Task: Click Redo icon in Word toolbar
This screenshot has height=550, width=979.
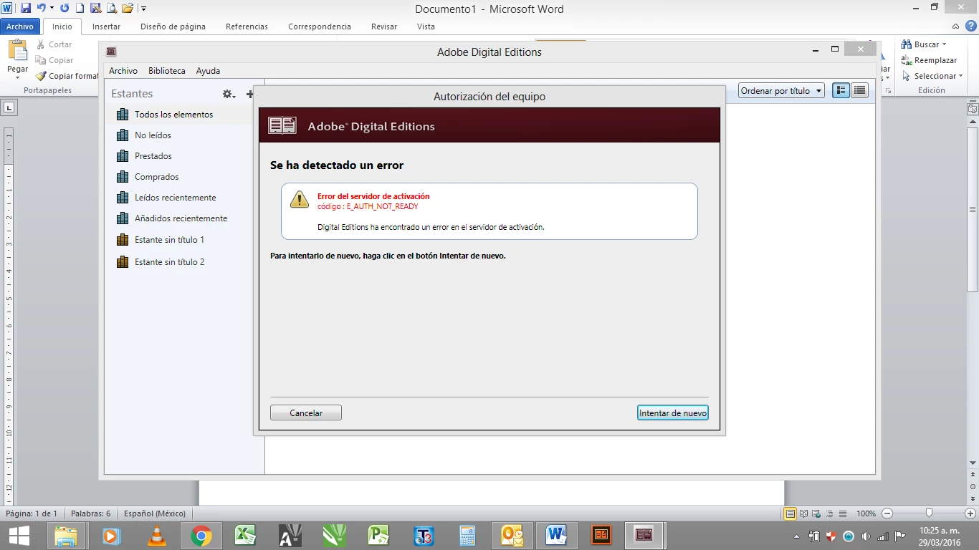Action: click(x=65, y=9)
